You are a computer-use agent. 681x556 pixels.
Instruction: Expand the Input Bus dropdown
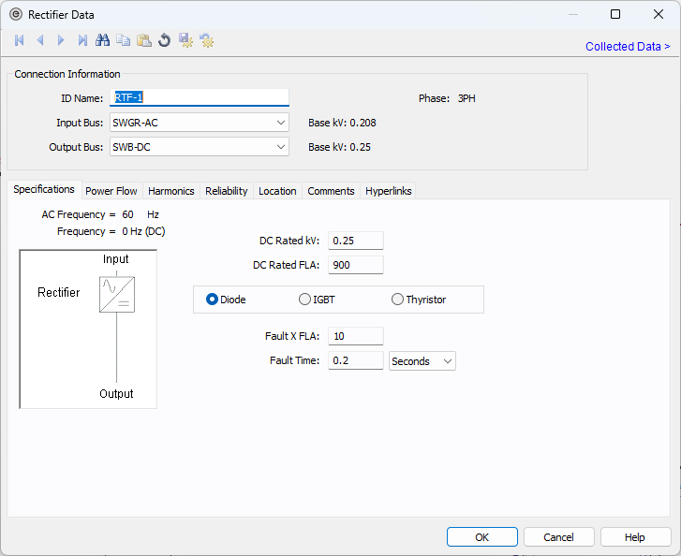point(281,123)
